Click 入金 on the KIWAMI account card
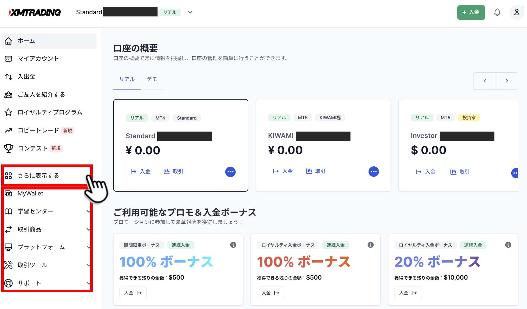527x309 pixels. (x=283, y=171)
